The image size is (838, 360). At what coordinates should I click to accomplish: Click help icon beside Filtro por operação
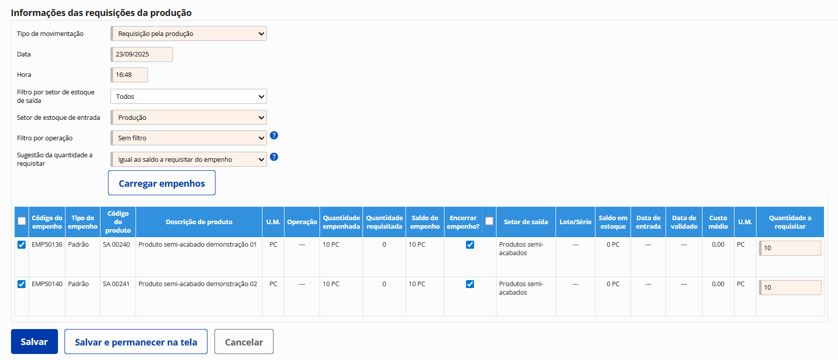(274, 135)
